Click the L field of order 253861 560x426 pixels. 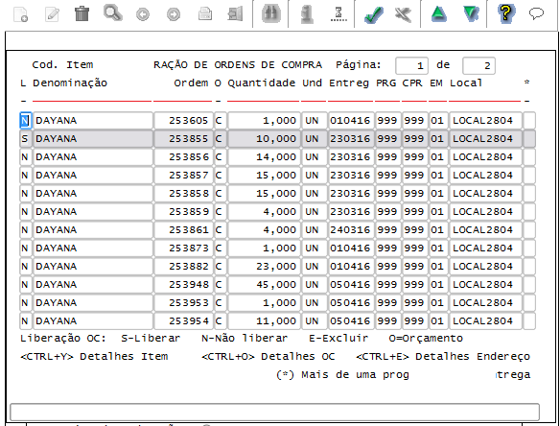[x=25, y=230]
